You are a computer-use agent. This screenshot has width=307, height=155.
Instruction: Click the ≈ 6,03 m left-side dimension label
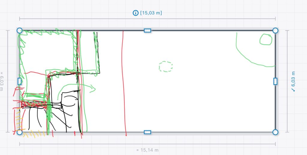[1, 81]
